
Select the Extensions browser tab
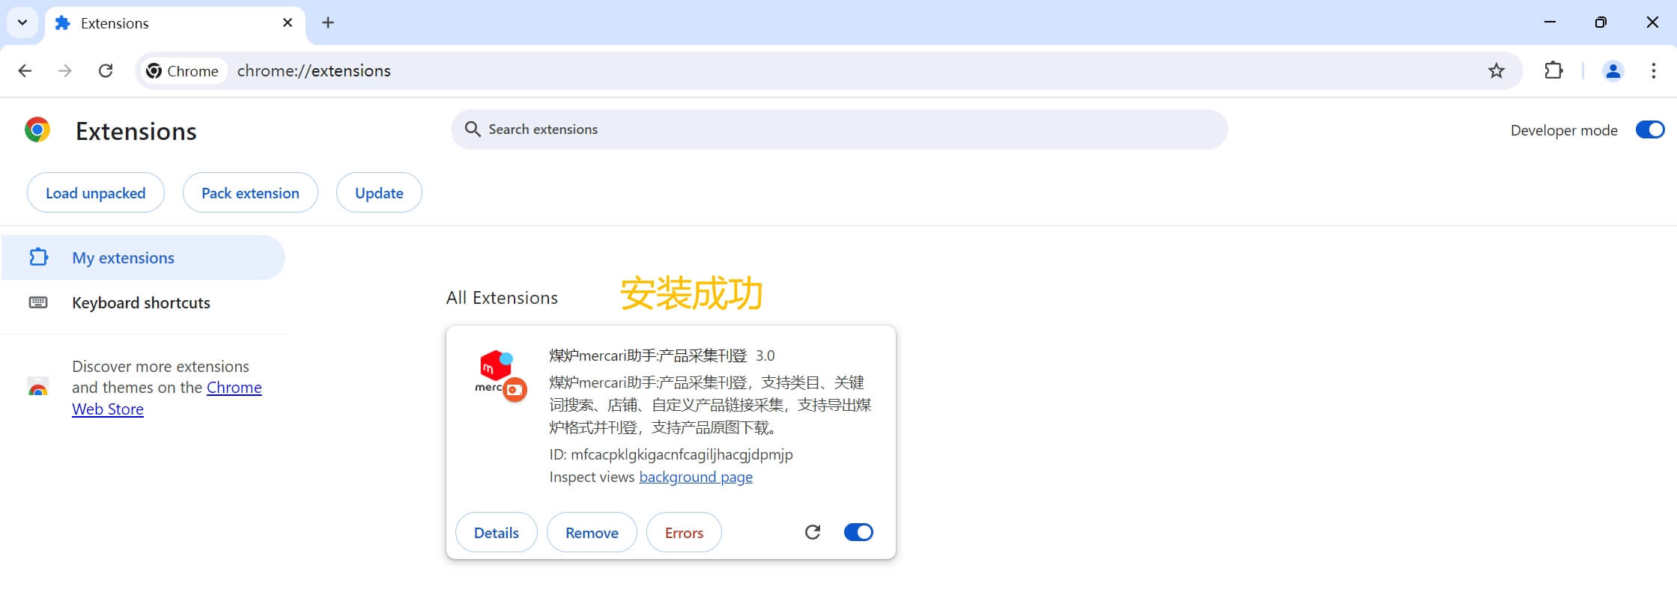point(175,23)
